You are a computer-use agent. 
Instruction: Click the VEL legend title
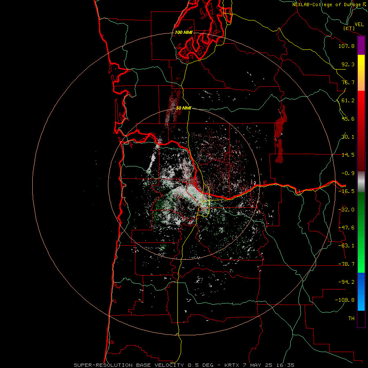(359, 25)
